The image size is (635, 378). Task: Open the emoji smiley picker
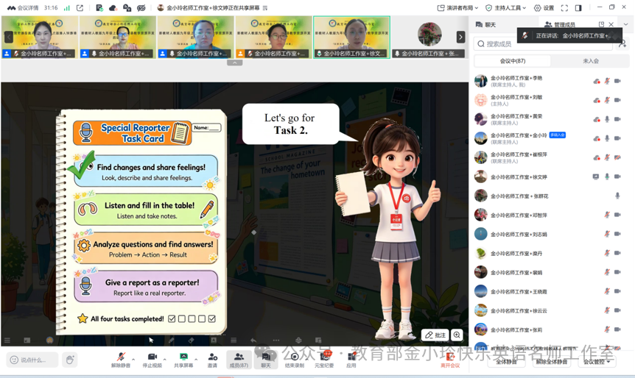14,360
